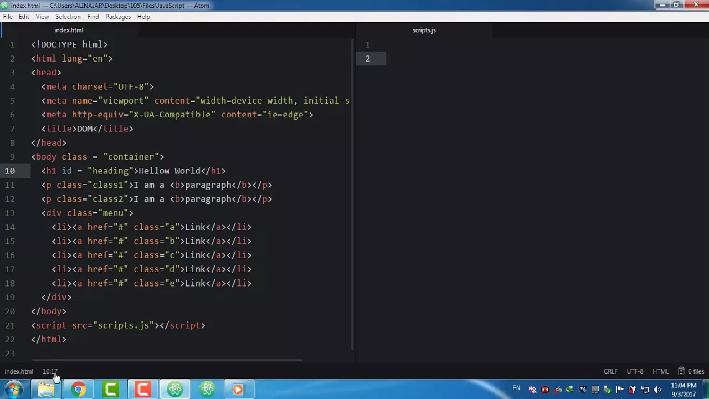Switch to the index.html tab
Viewport: 709px width, 399px height.
click(x=69, y=30)
